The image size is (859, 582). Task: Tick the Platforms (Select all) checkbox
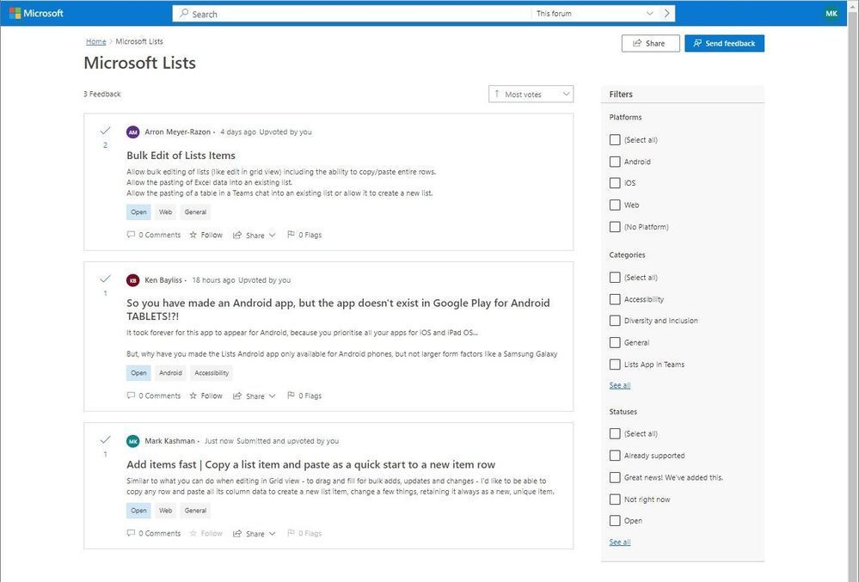[615, 139]
